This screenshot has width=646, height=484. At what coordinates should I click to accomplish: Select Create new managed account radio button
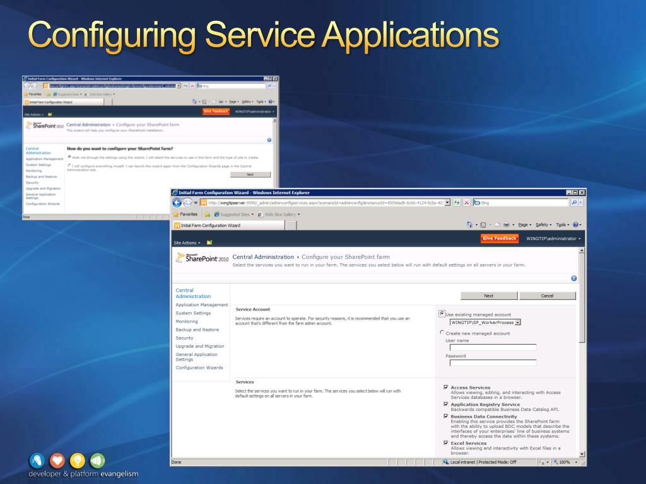[442, 333]
